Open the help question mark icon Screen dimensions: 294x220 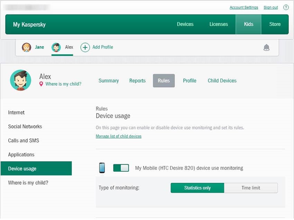pyautogui.click(x=286, y=7)
